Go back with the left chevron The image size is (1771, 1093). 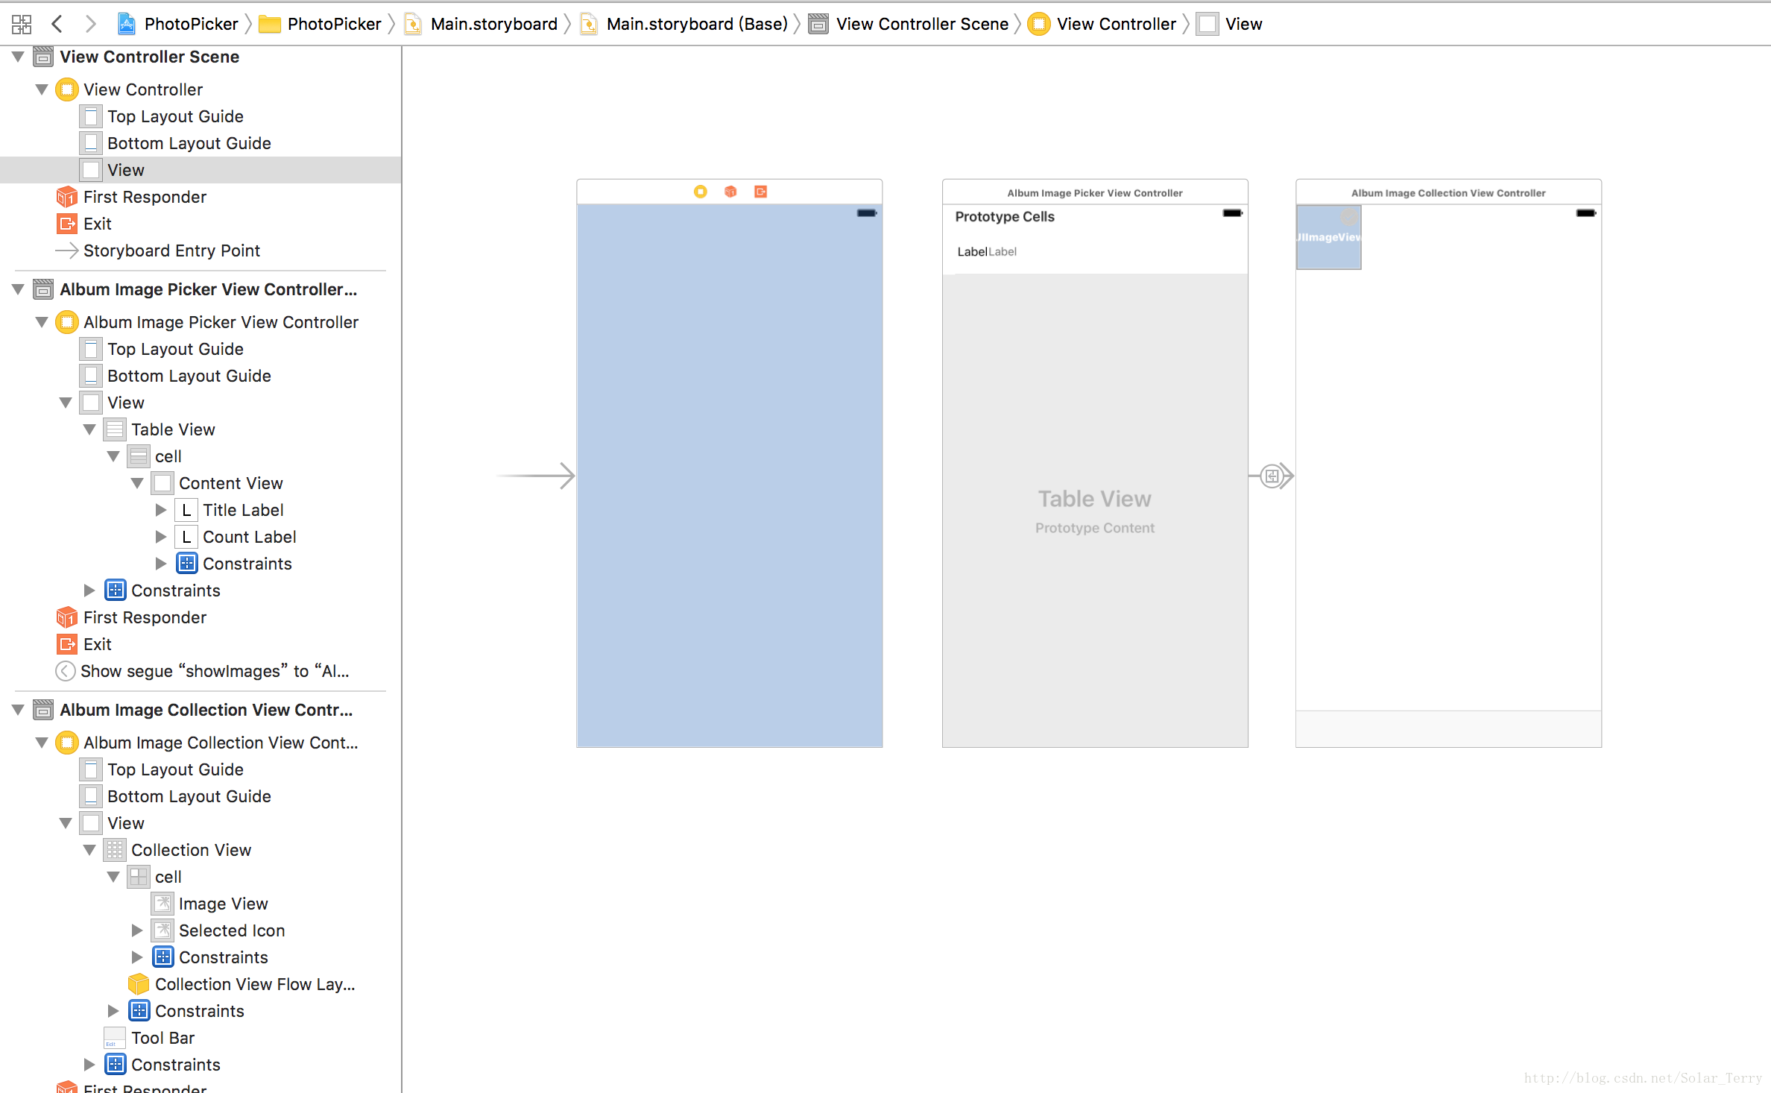point(57,24)
